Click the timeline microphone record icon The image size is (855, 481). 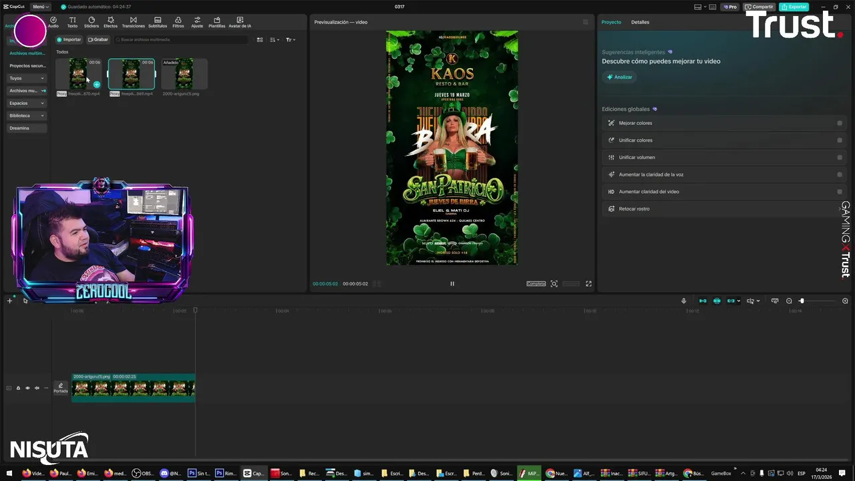tap(683, 301)
